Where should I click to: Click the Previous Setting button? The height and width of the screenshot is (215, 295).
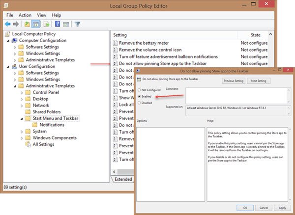click(x=233, y=81)
